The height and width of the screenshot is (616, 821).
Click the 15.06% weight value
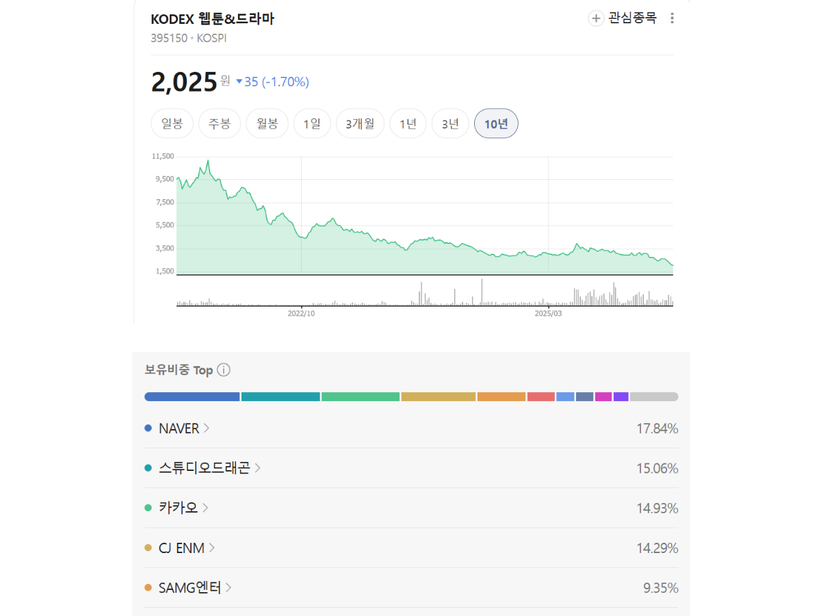tap(657, 468)
